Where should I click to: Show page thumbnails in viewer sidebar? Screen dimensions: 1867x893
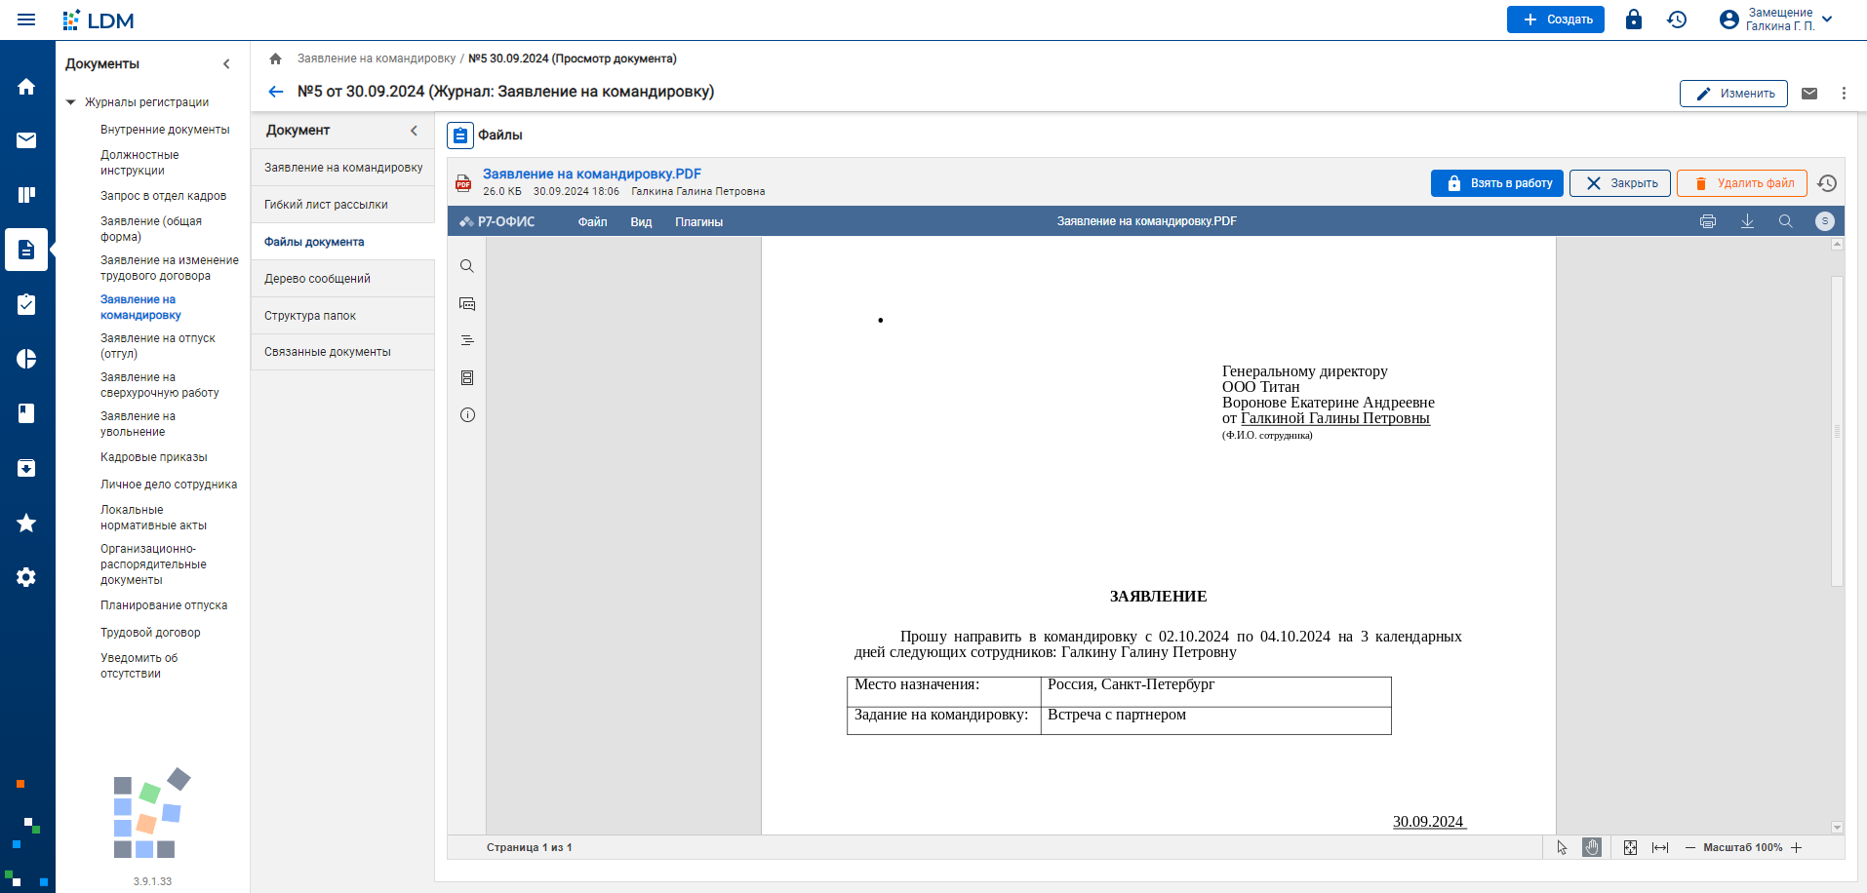click(x=467, y=378)
